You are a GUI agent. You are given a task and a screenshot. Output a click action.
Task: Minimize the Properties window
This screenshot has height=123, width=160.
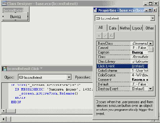(x=146, y=10)
